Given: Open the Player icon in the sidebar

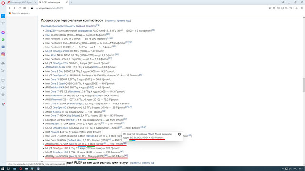Looking at the screenshot, I should point(3,64).
